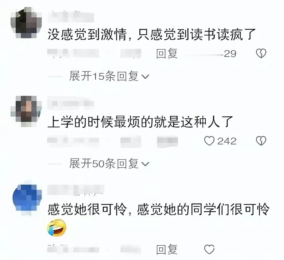Tap the laughing-crying emoji in third comment
The width and height of the screenshot is (284, 260).
point(57,228)
